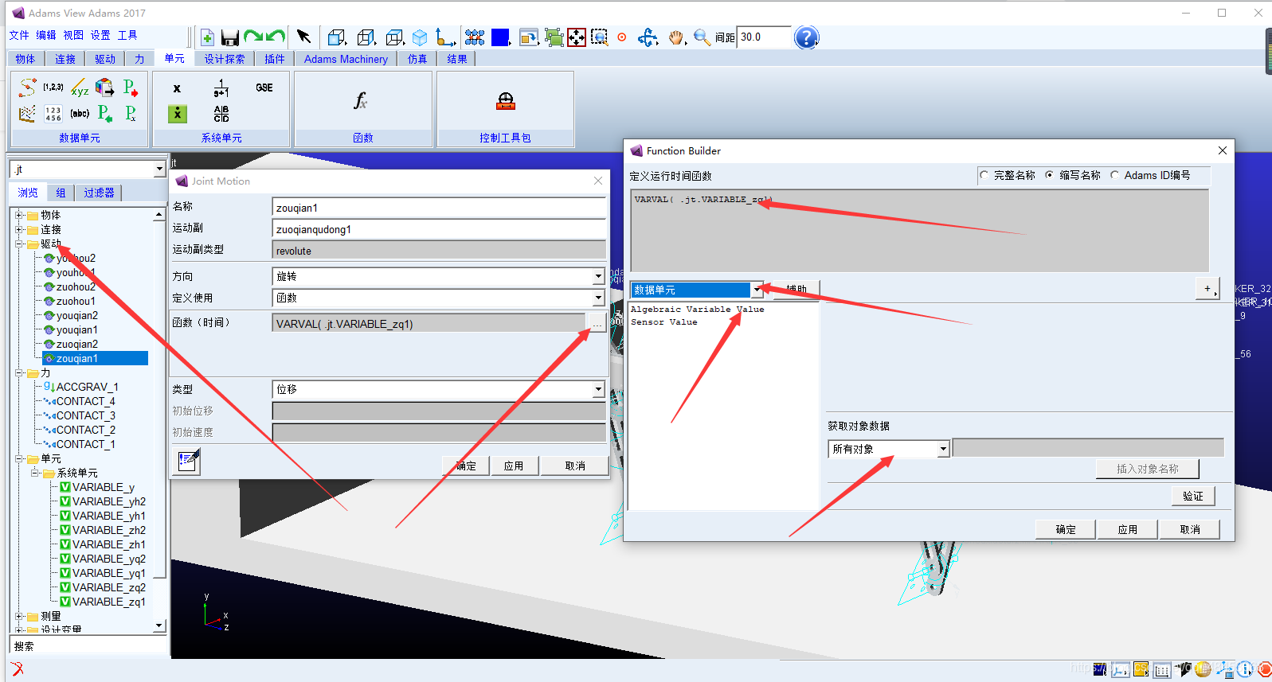Screen dimensions: 1272x682
Task: Click the browser tree vertical scrollbar
Action: (159, 419)
